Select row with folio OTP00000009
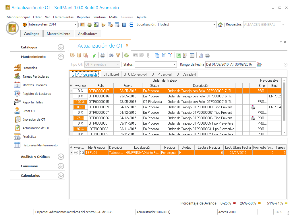The width and height of the screenshot is (294, 220). 100,107
